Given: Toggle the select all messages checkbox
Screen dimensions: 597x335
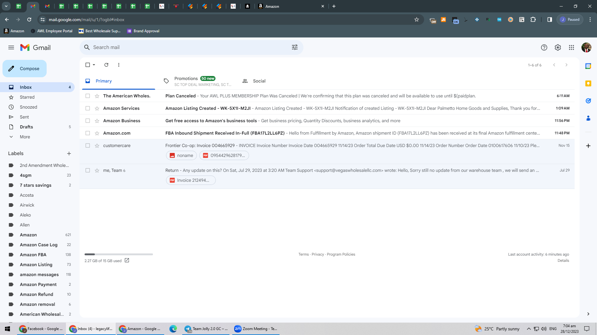Looking at the screenshot, I should pyautogui.click(x=88, y=65).
